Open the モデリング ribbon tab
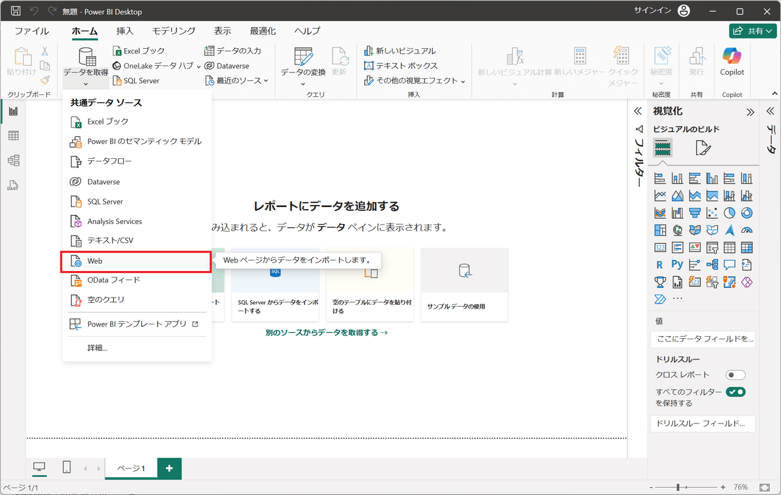781x495 pixels. point(174,31)
